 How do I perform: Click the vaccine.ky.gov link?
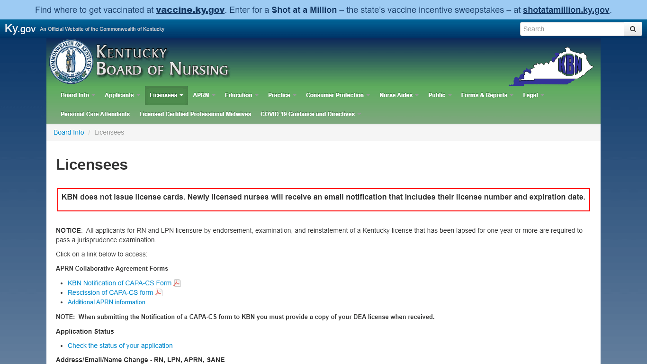(190, 9)
